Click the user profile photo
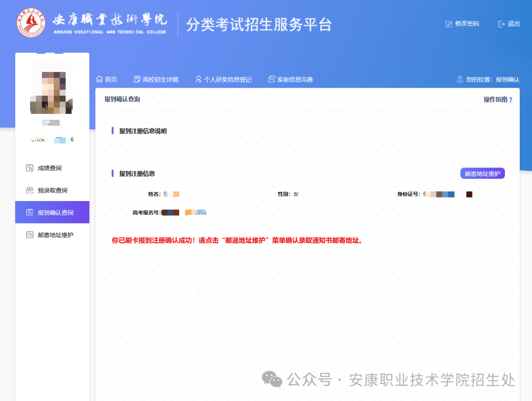 tap(52, 89)
